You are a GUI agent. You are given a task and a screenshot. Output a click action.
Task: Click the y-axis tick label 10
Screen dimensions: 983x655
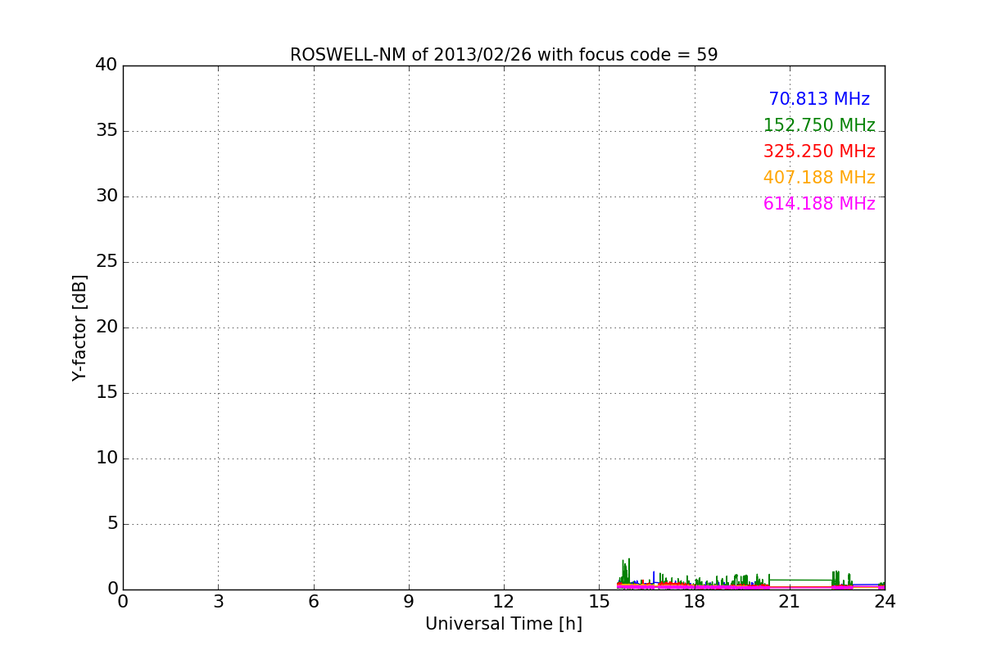(x=106, y=458)
